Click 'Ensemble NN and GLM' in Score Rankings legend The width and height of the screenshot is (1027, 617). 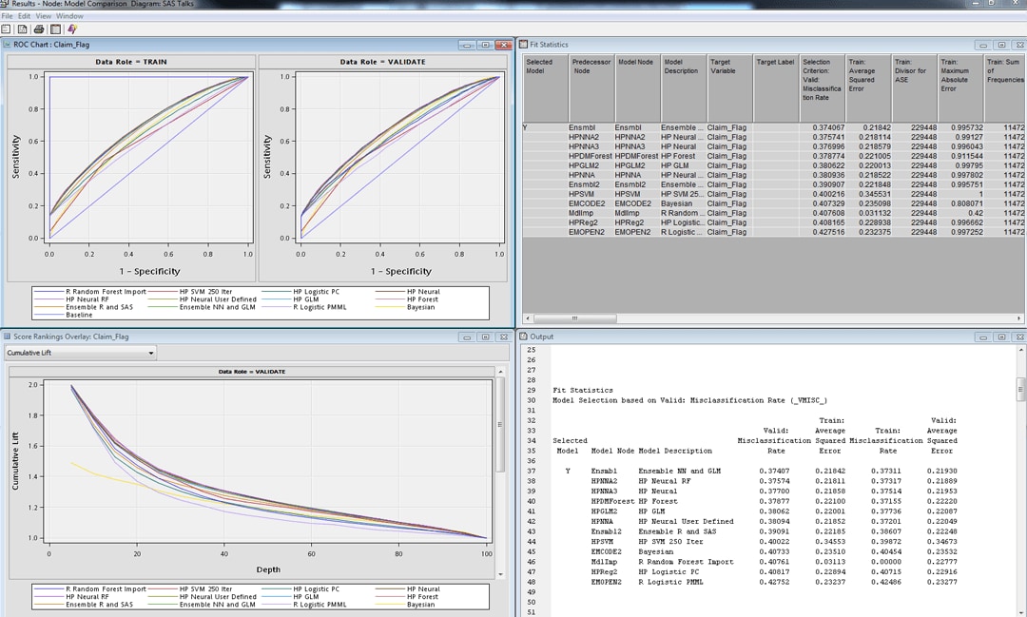coord(218,605)
